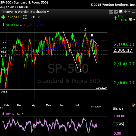Click the RSI 100.00 axis label
The width and height of the screenshot is (136, 136).
119,116
